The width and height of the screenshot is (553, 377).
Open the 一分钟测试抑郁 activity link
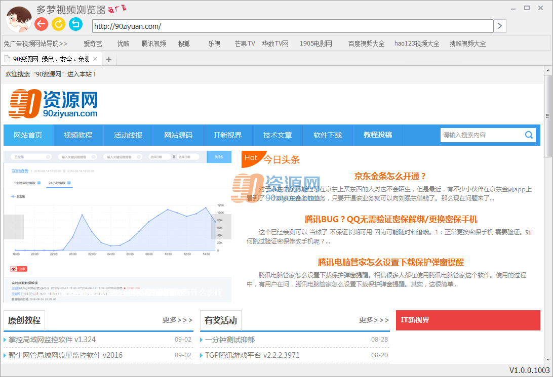click(230, 340)
